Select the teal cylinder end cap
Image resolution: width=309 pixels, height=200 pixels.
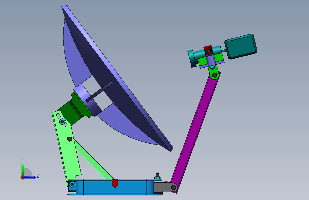(x=191, y=59)
